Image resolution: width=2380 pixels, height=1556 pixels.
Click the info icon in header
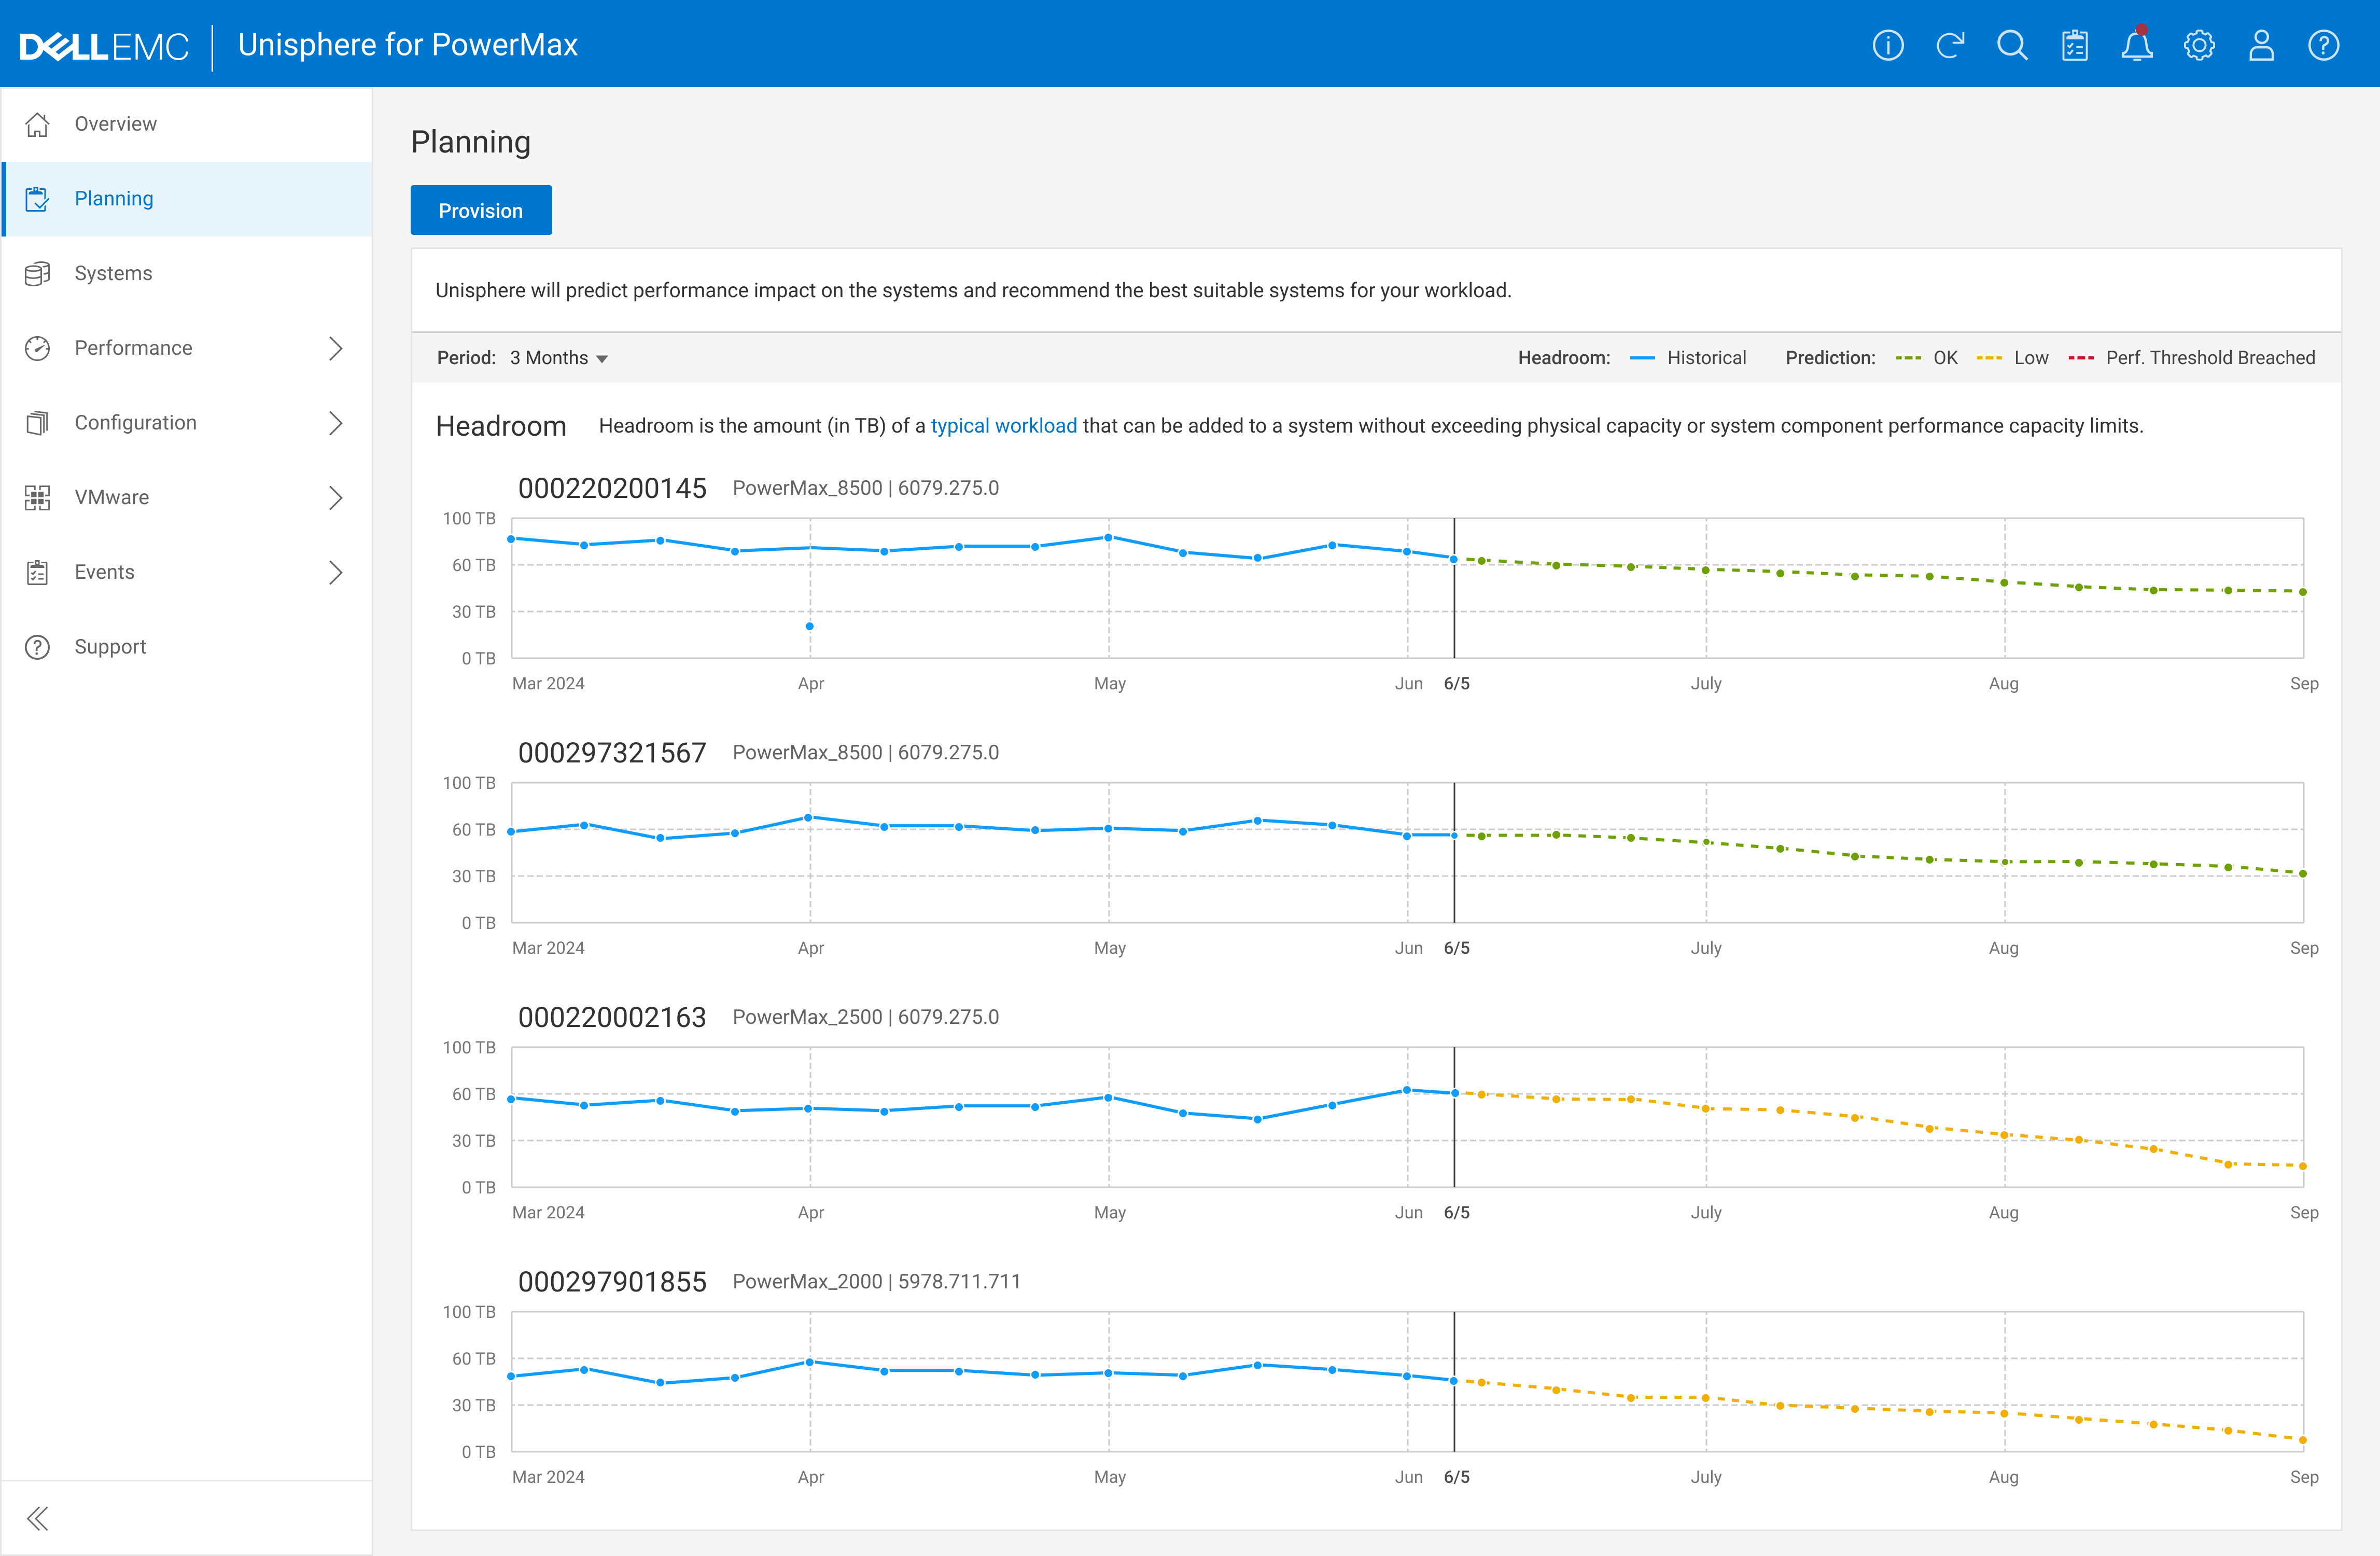[1887, 45]
